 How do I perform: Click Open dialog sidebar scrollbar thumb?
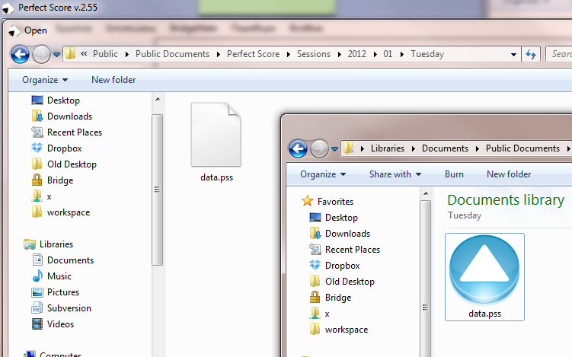pos(157,190)
